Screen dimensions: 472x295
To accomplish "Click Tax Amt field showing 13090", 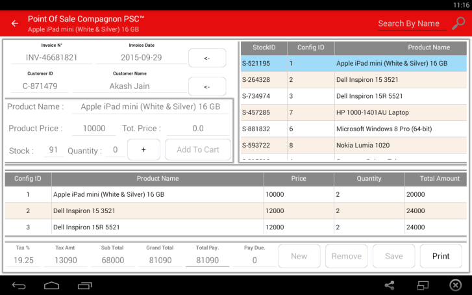I will 66,260.
